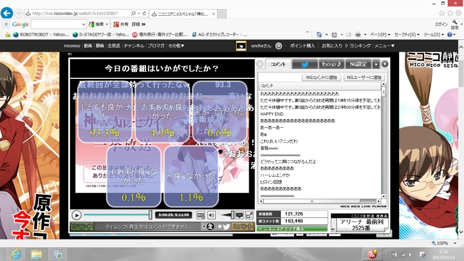The height and width of the screenshot is (261, 464).
Task: Expand more Google toolbar items chevron
Action: click(x=144, y=24)
